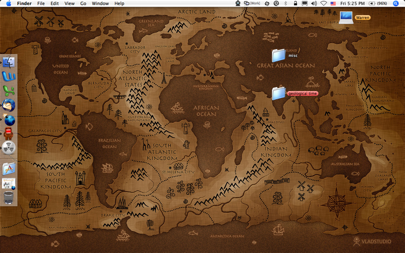Open the Help menu
The height and width of the screenshot is (253, 405).
tap(119, 4)
